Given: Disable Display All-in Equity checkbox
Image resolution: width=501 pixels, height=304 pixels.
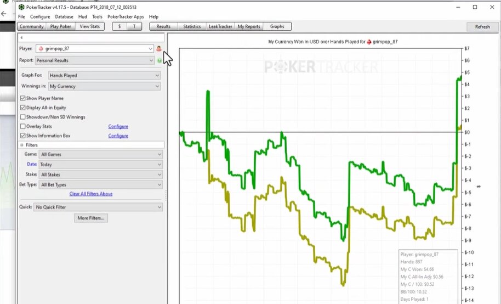Looking at the screenshot, I should coord(23,108).
